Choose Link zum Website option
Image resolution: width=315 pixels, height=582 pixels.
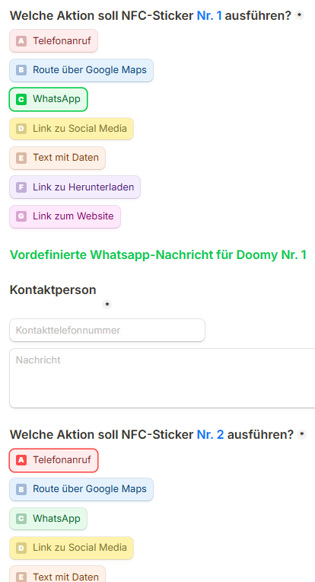(x=65, y=216)
